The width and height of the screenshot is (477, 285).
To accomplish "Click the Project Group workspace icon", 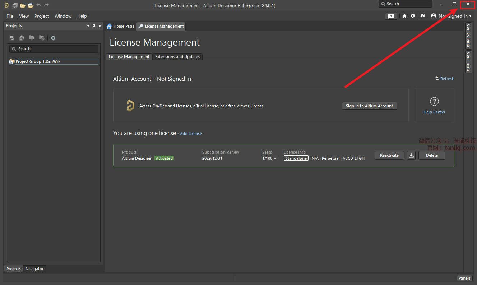I will (x=11, y=62).
